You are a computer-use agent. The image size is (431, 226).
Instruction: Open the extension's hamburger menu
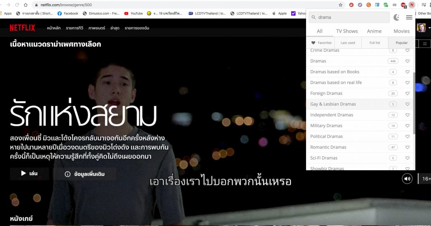409,17
